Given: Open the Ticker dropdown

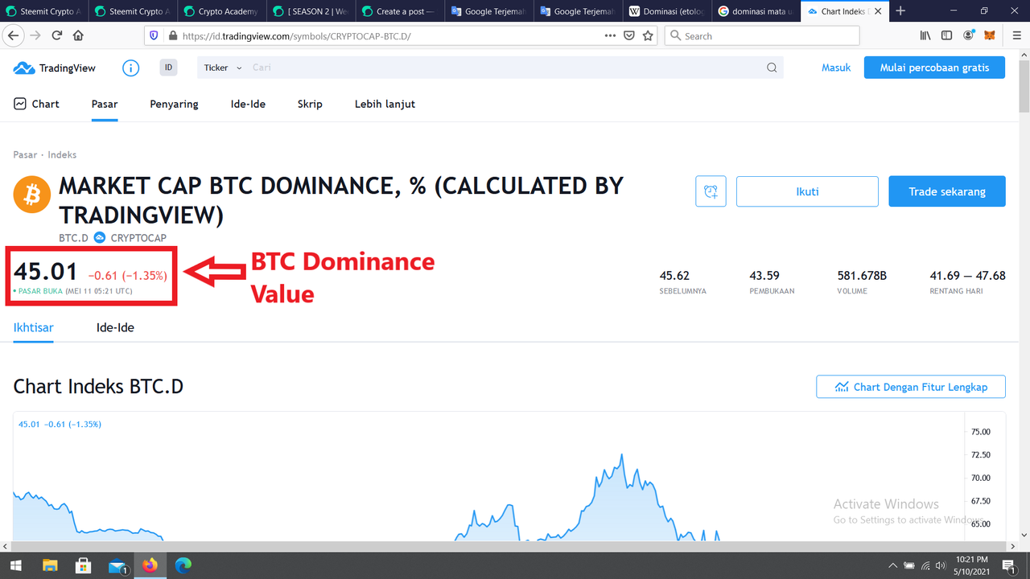Looking at the screenshot, I should [223, 68].
